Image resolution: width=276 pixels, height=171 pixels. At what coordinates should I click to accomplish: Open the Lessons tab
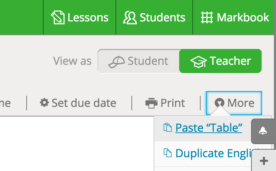coord(80,17)
